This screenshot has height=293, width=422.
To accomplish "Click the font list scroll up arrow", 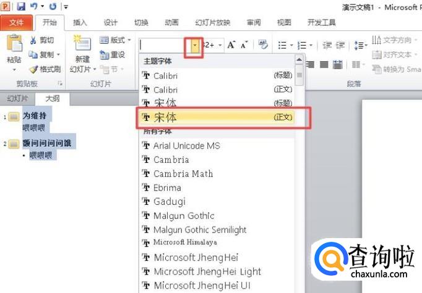I will 299,59.
